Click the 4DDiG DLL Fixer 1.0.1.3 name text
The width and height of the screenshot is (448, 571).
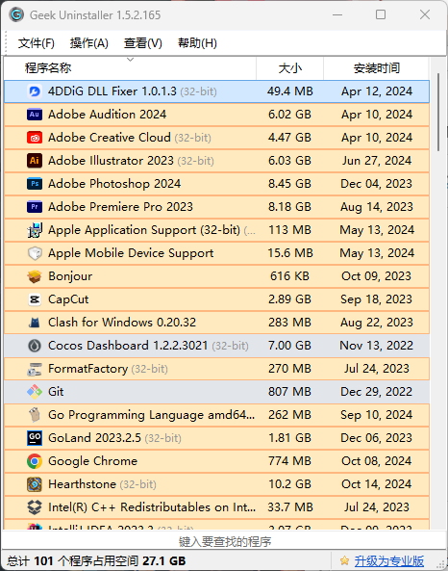pyautogui.click(x=112, y=91)
